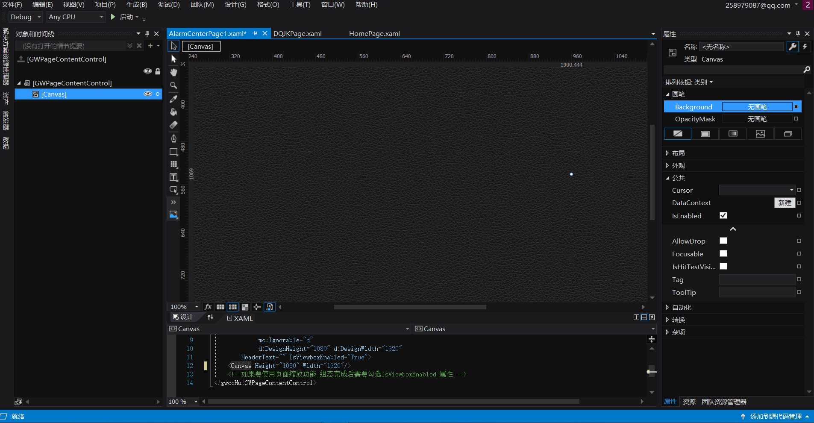The image size is (814, 423).
Task: Hide the Canvas using its eye icon
Action: click(x=147, y=94)
